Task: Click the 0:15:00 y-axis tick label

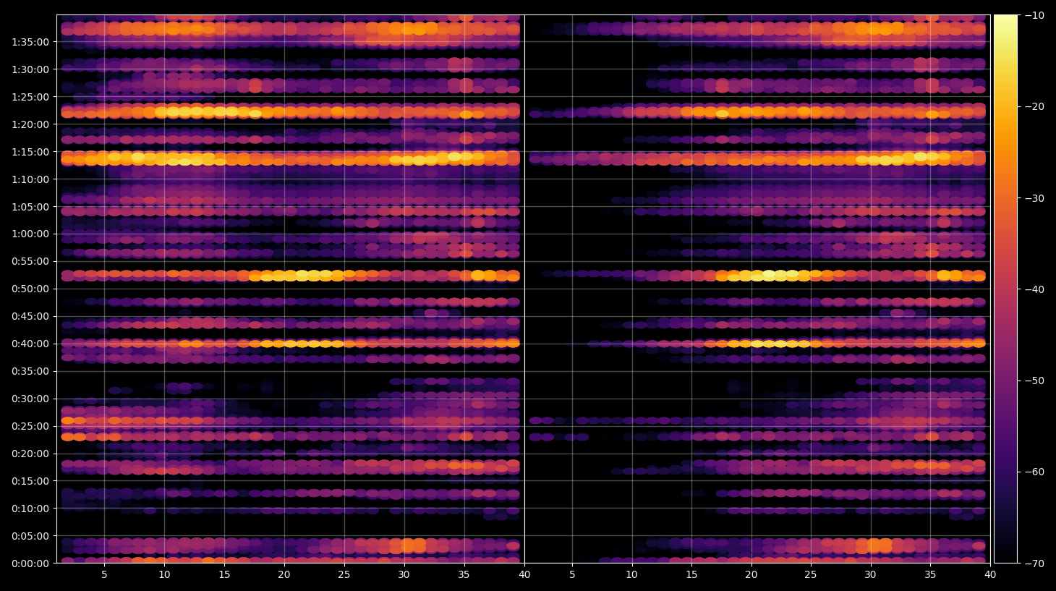Action: coord(30,481)
